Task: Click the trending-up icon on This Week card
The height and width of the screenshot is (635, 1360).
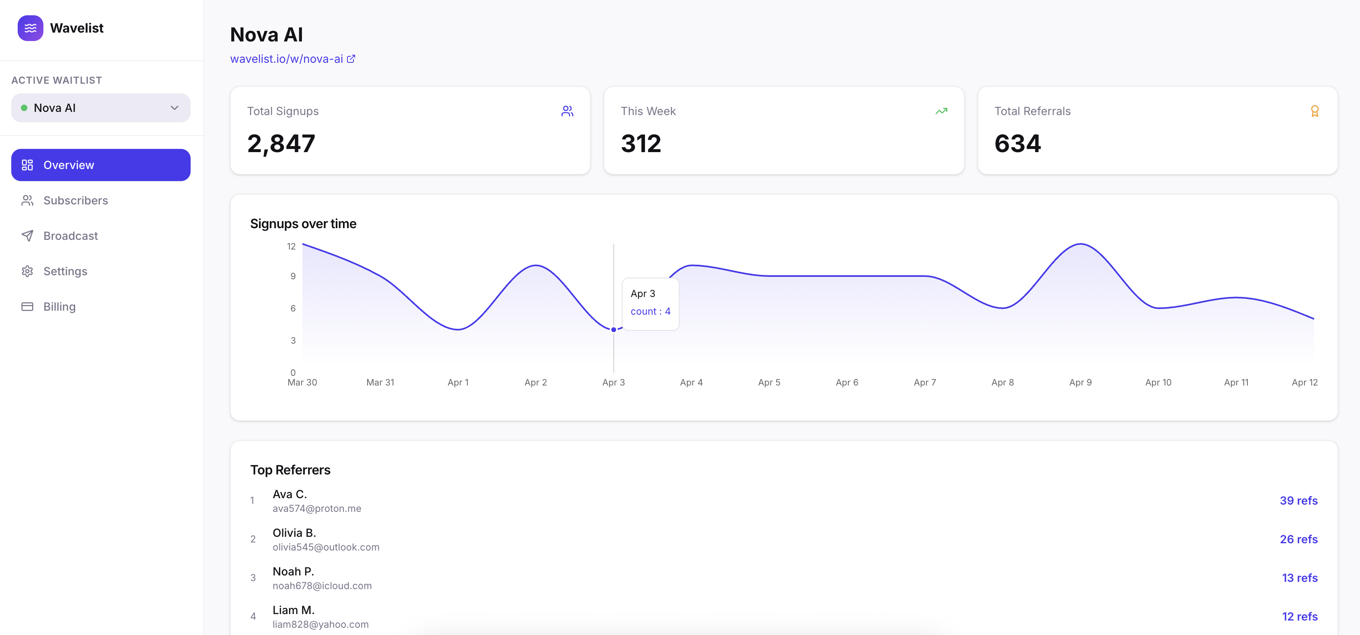Action: (941, 111)
